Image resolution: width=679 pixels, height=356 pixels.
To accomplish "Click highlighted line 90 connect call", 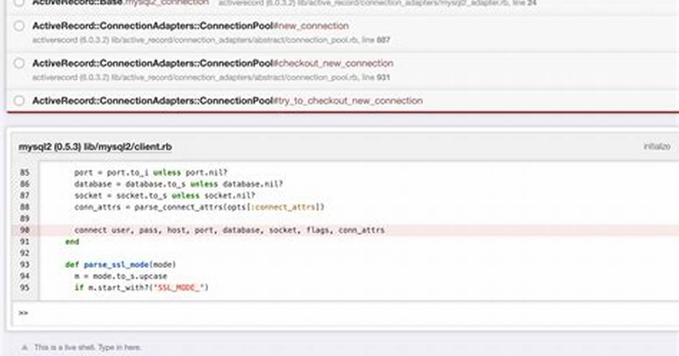I will coord(229,230).
